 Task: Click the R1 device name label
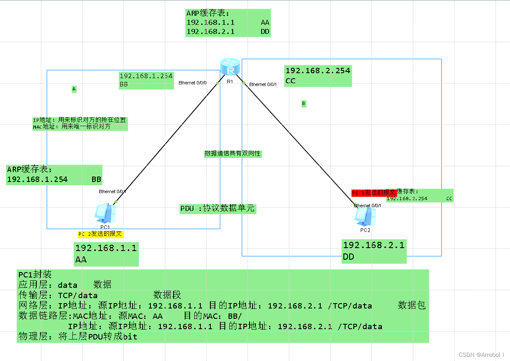(x=230, y=82)
